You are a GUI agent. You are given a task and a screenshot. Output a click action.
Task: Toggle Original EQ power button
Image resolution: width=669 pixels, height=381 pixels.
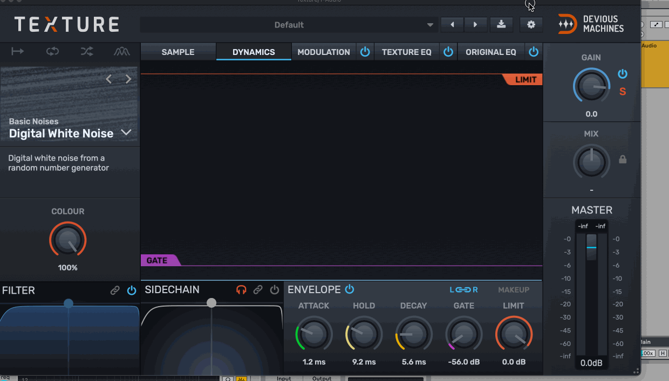(534, 52)
